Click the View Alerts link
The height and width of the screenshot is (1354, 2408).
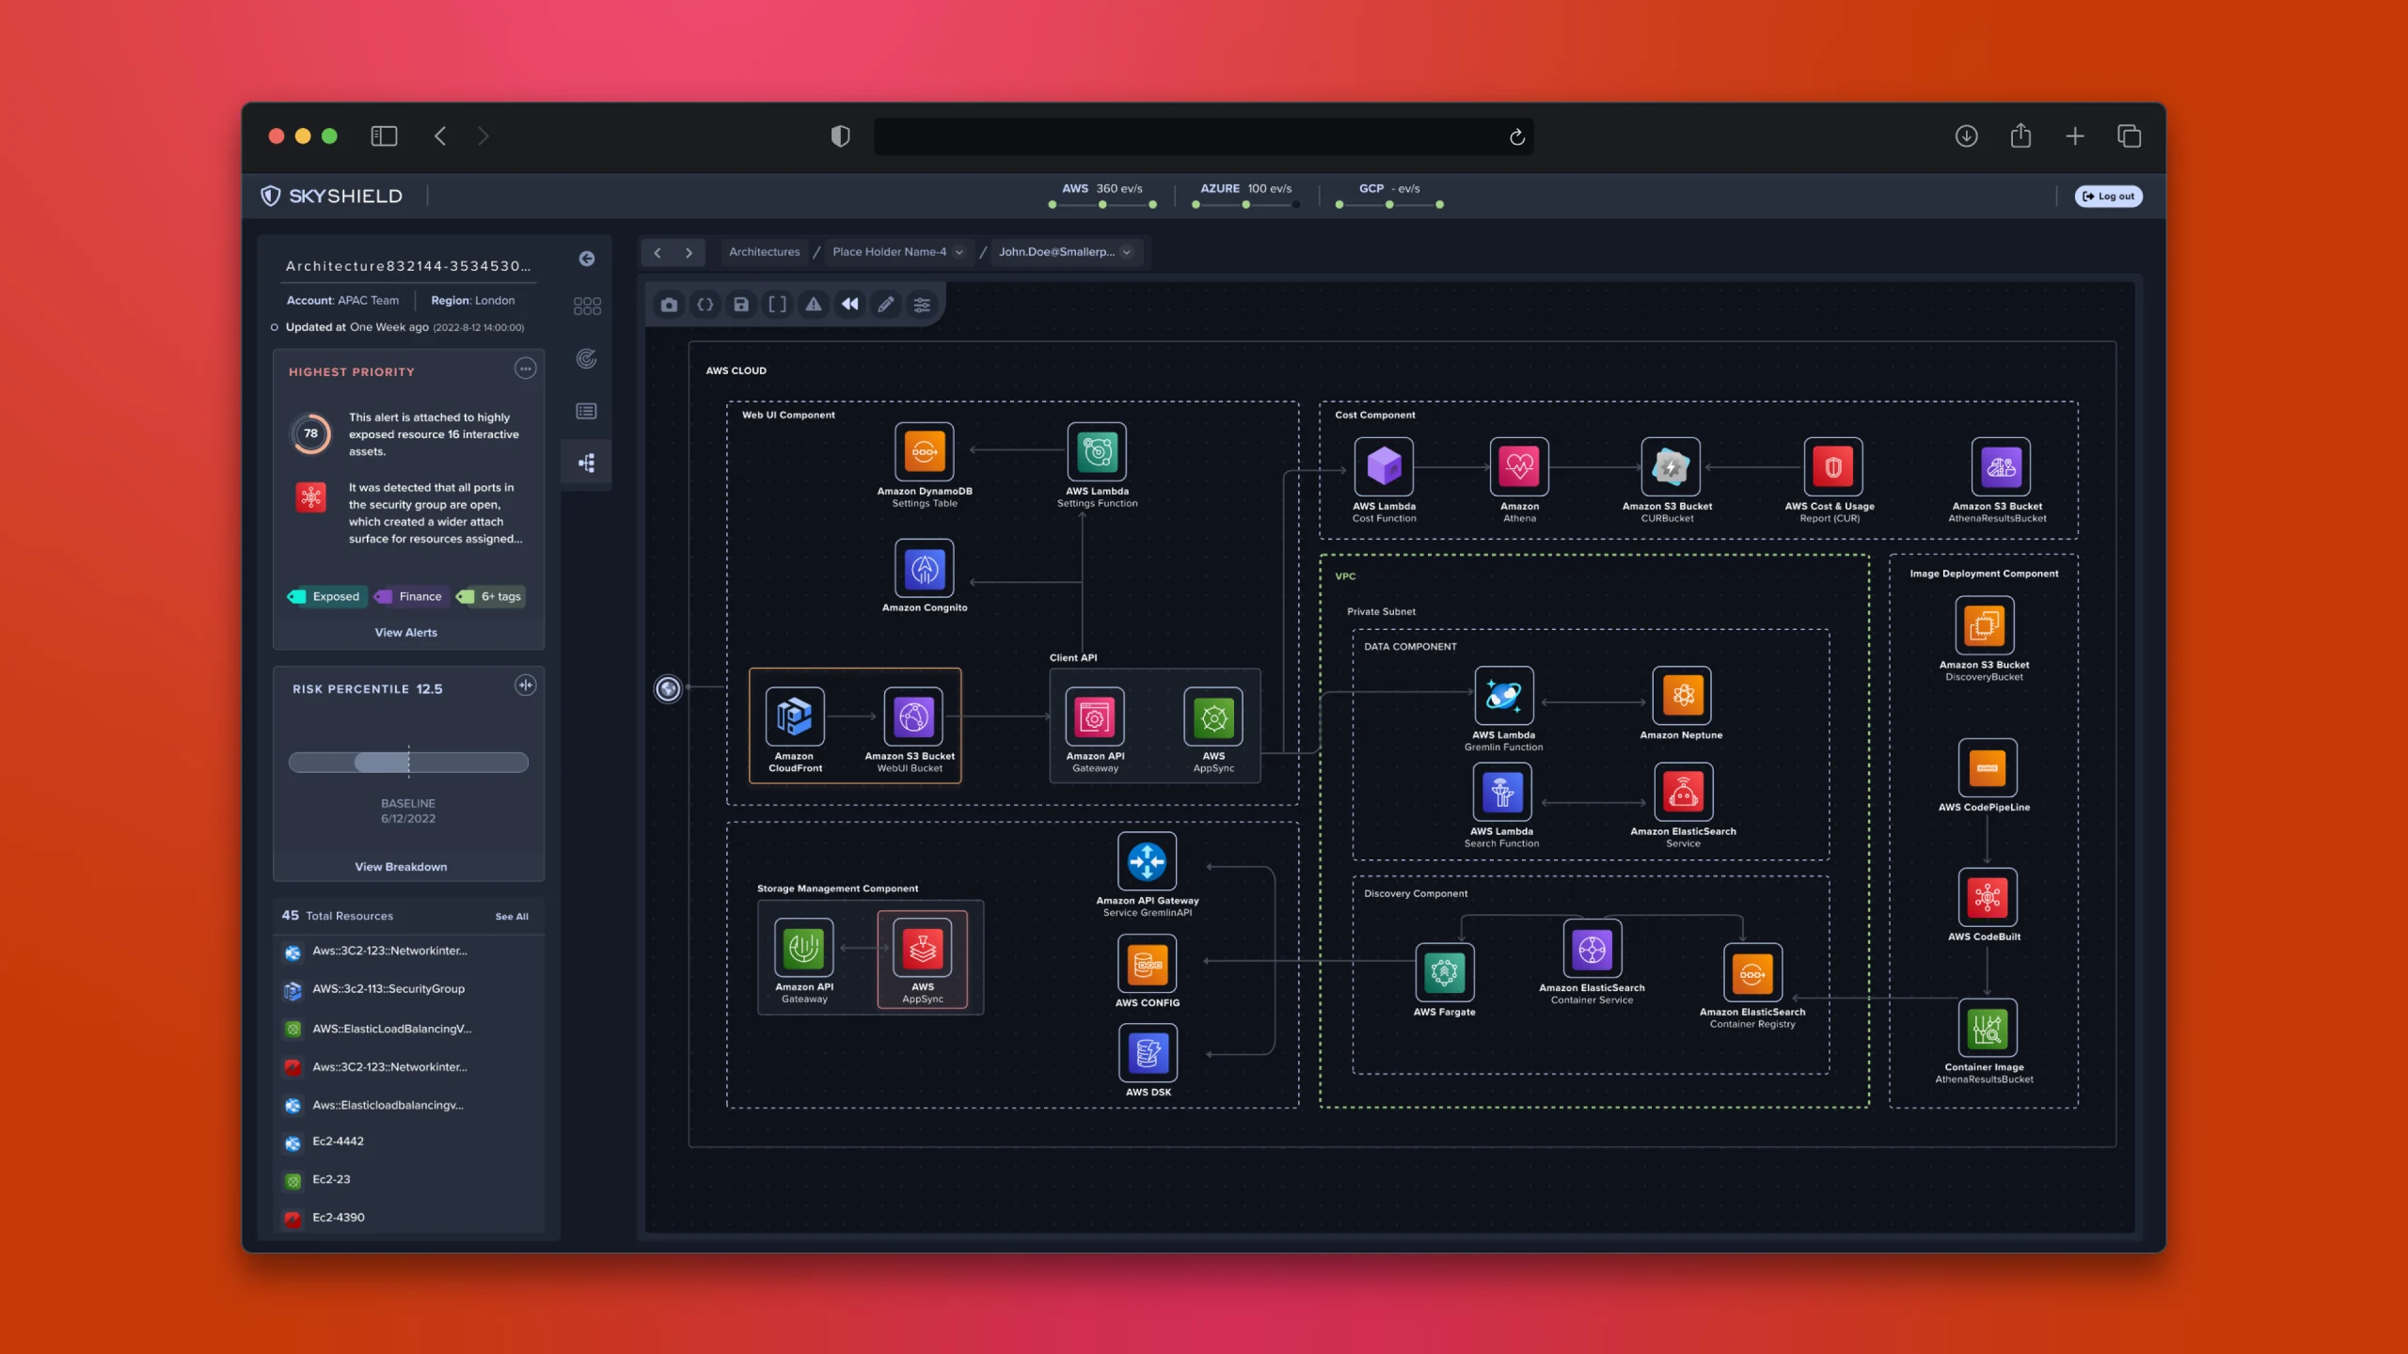tap(406, 633)
